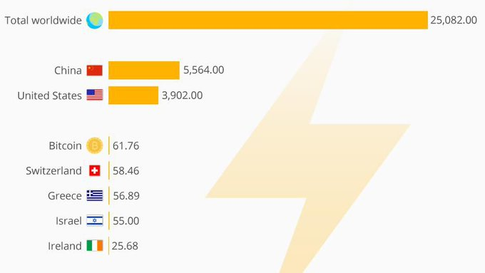Click the Israel text label

pyautogui.click(x=68, y=221)
